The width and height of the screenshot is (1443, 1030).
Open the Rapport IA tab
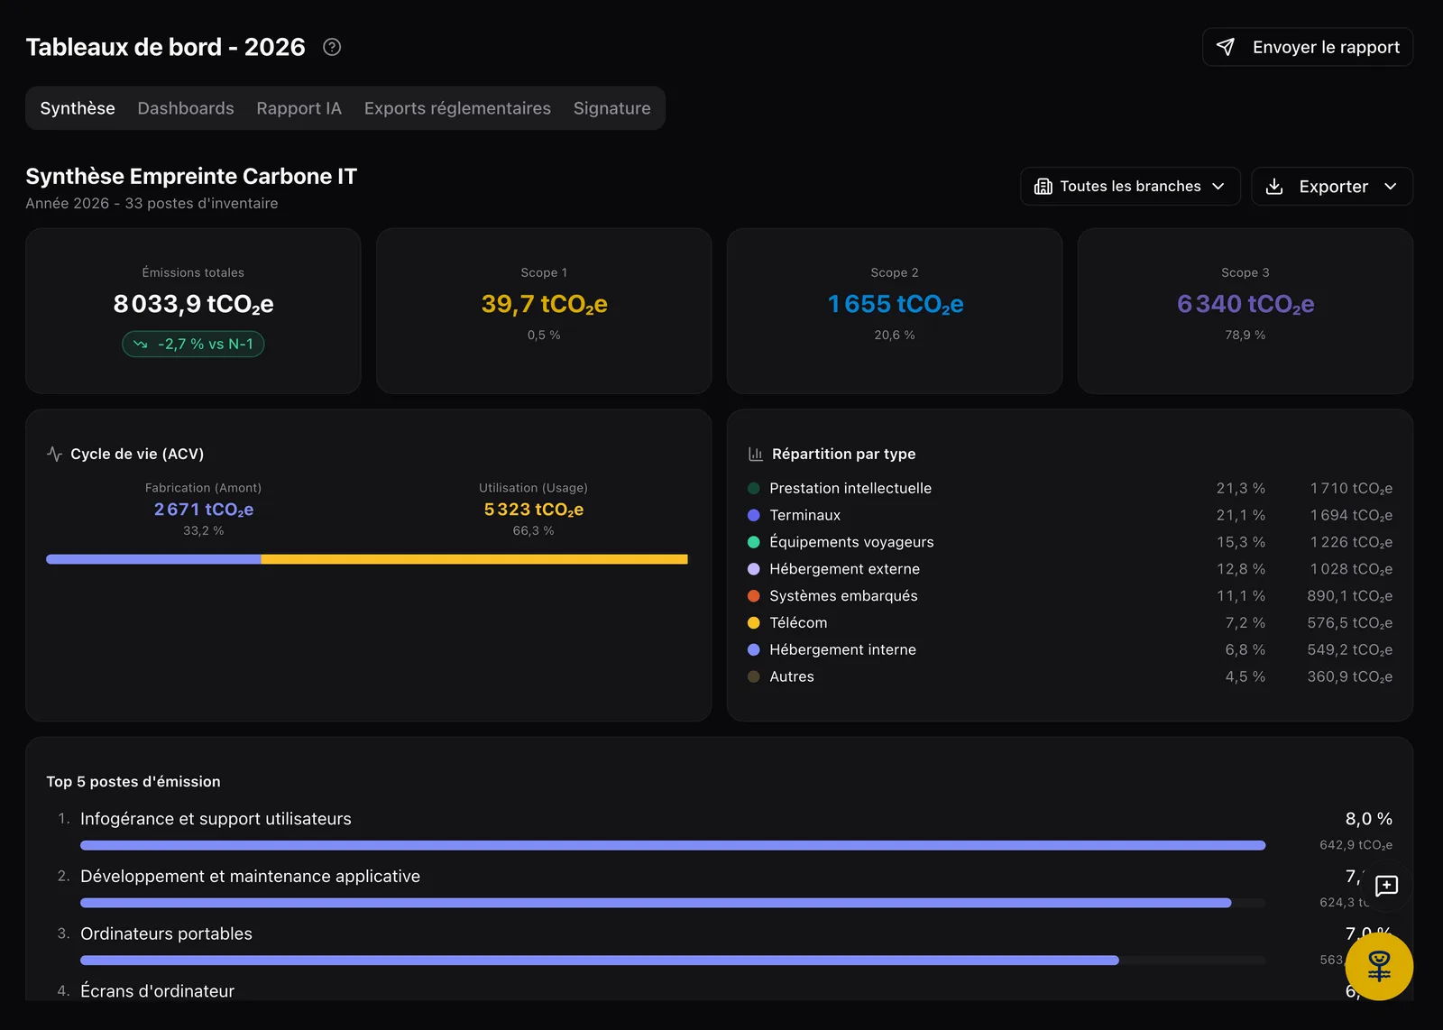click(x=299, y=108)
